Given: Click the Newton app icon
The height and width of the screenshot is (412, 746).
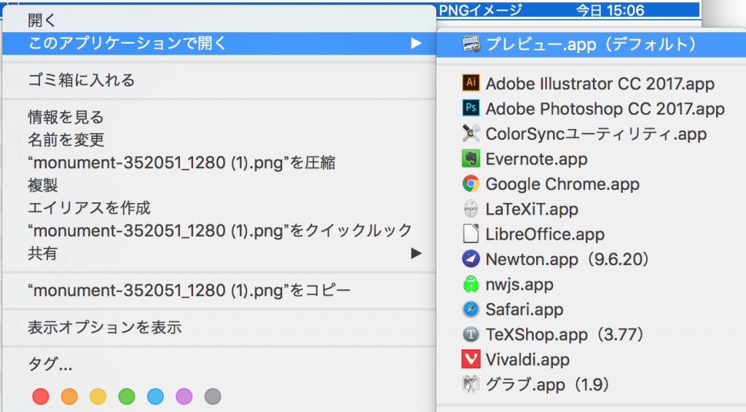Looking at the screenshot, I should [471, 259].
